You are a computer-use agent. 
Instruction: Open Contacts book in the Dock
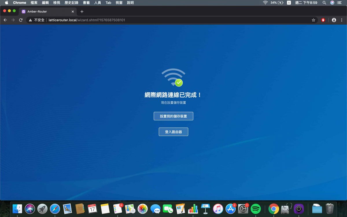(x=80, y=209)
